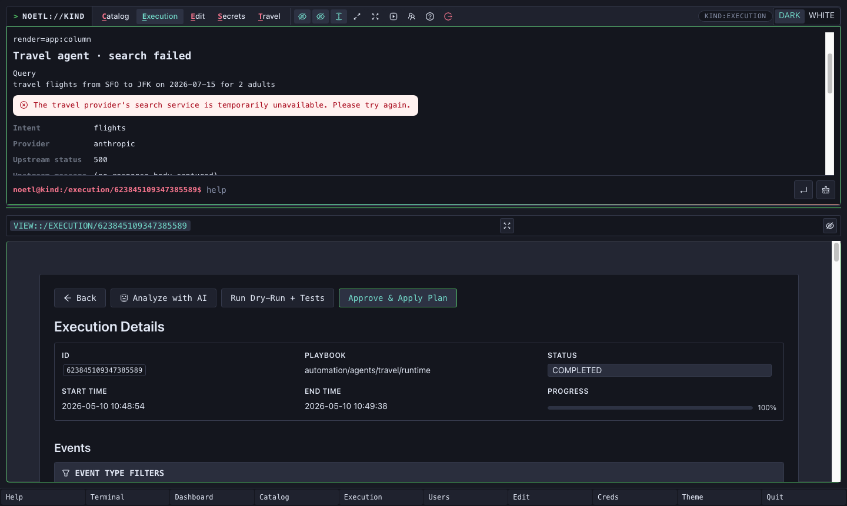Image resolution: width=847 pixels, height=506 pixels.
Task: Toggle the second green eye-slash visibility icon
Action: [x=321, y=16]
